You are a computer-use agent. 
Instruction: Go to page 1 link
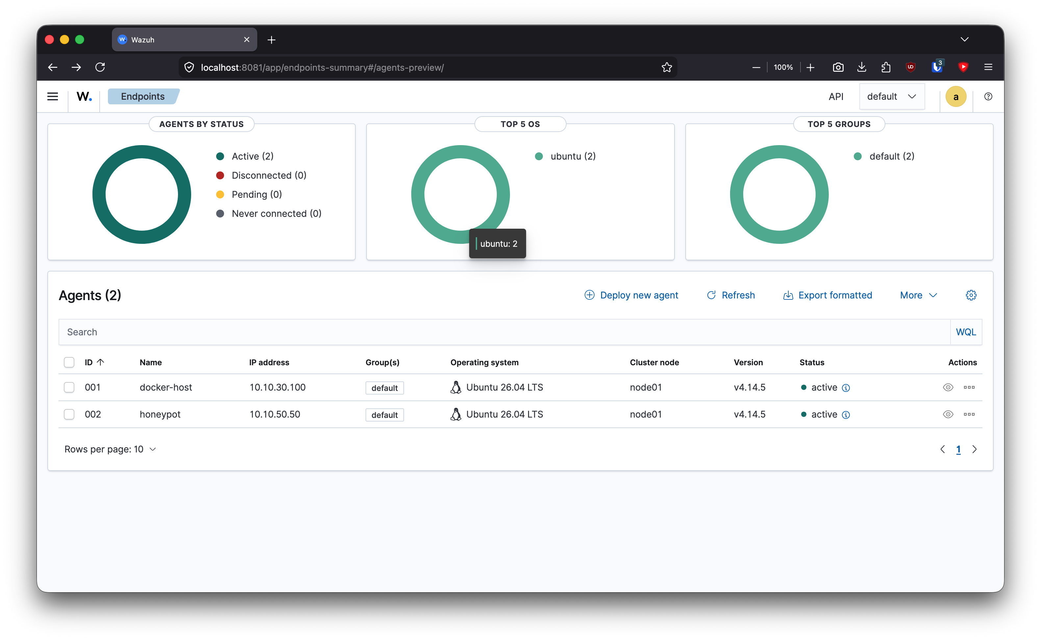(958, 449)
